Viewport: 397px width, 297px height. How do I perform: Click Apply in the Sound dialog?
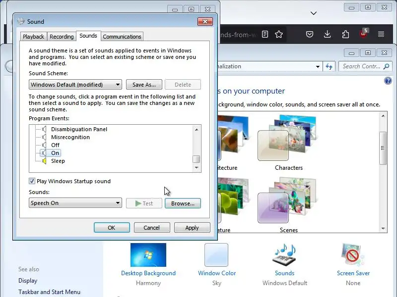coord(192,228)
